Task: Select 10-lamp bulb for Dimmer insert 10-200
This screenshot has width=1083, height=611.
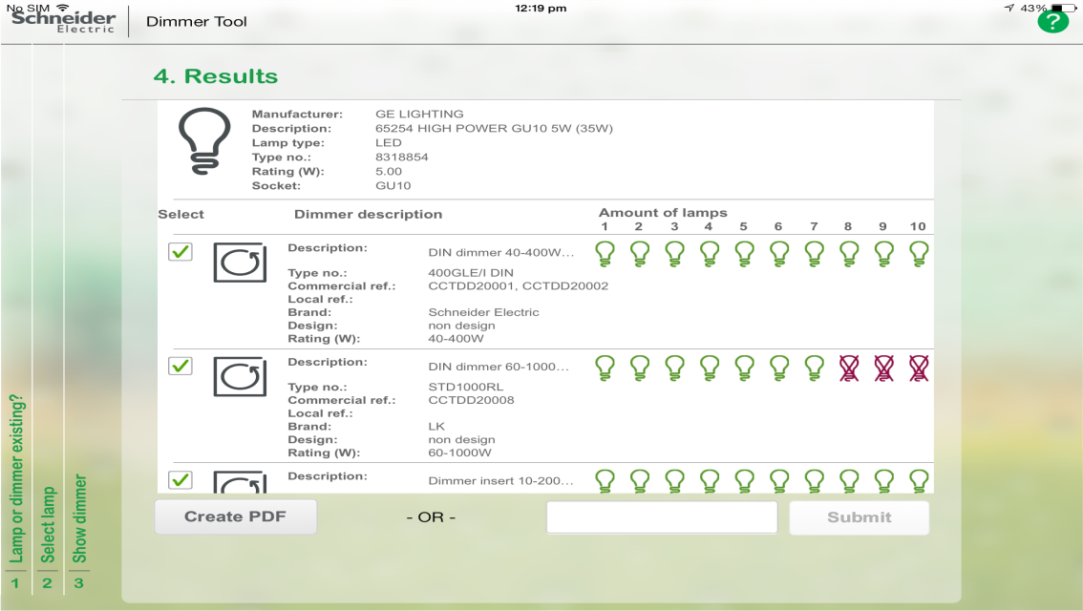Action: click(919, 480)
